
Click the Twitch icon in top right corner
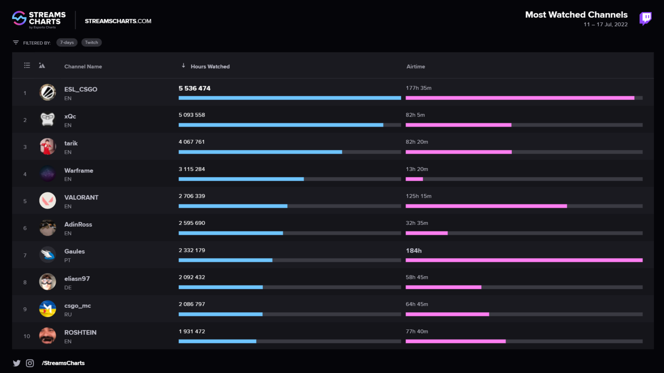tap(645, 19)
